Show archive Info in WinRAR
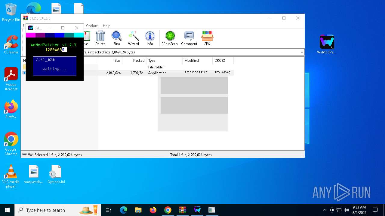Image resolution: width=385 pixels, height=216 pixels. click(x=150, y=38)
